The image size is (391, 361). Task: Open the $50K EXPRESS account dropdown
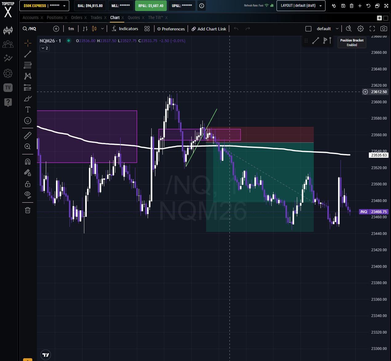coord(44,6)
